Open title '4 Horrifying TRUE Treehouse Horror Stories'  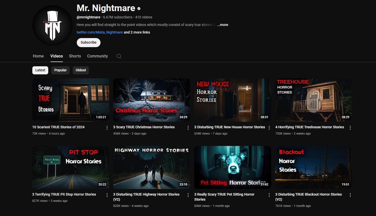coord(310,127)
